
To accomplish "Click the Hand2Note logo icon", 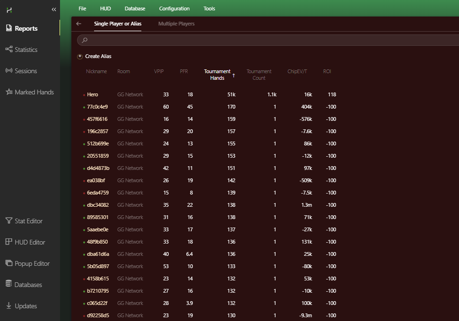I will click(9, 10).
